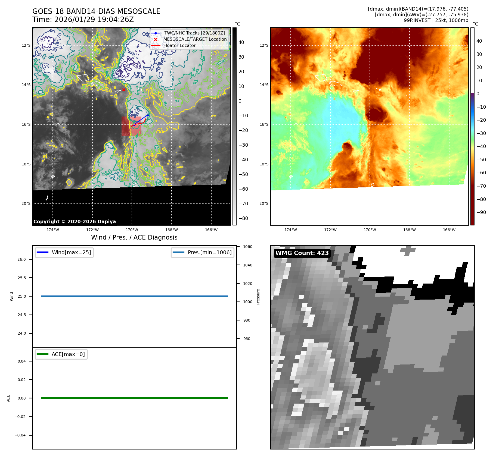
Task: Click the timestamp text 2026/01/29 19:04:26Z
Action: click(x=94, y=20)
